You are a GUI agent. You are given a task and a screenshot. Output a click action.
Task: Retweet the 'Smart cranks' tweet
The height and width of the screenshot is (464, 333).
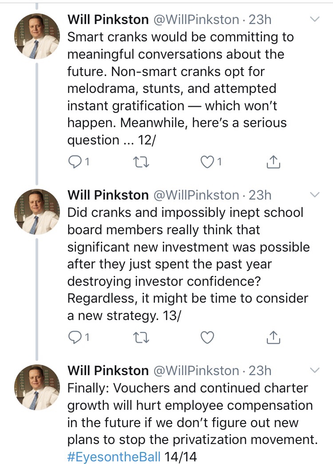[142, 163]
